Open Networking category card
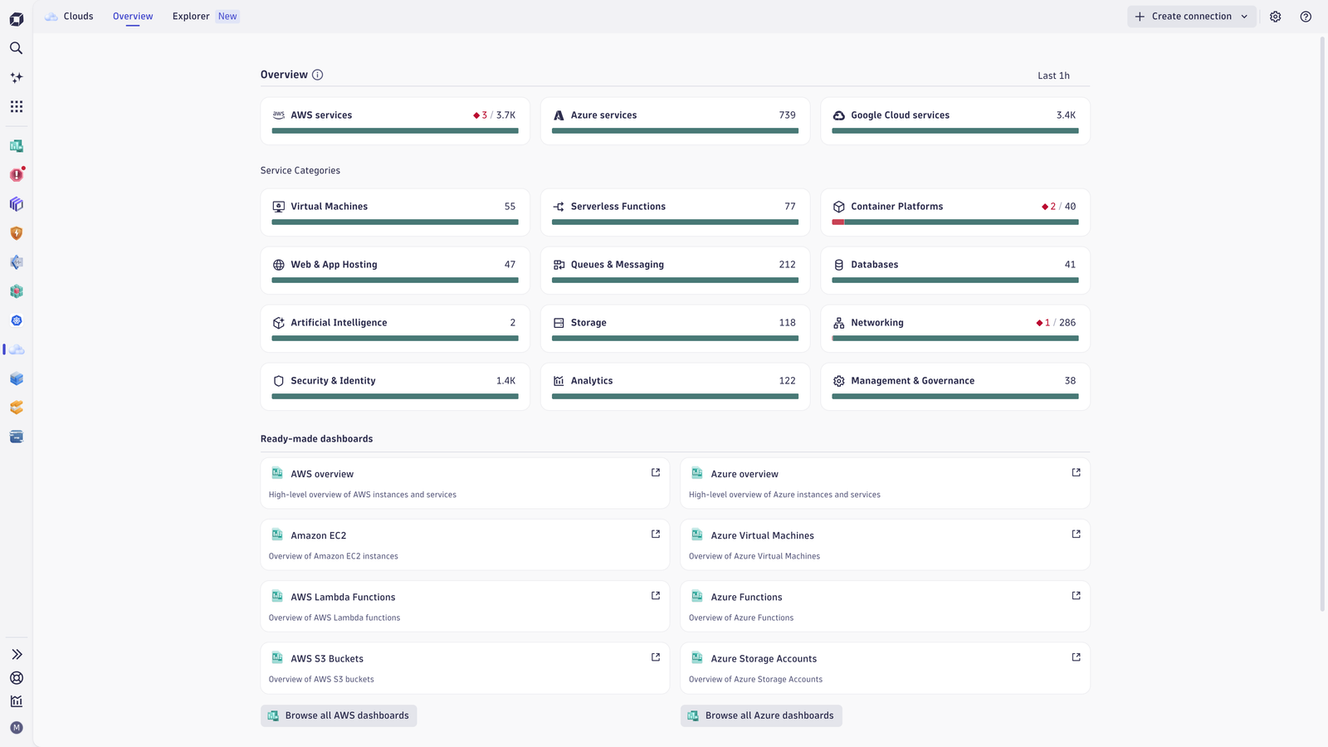The width and height of the screenshot is (1328, 747). 955,329
